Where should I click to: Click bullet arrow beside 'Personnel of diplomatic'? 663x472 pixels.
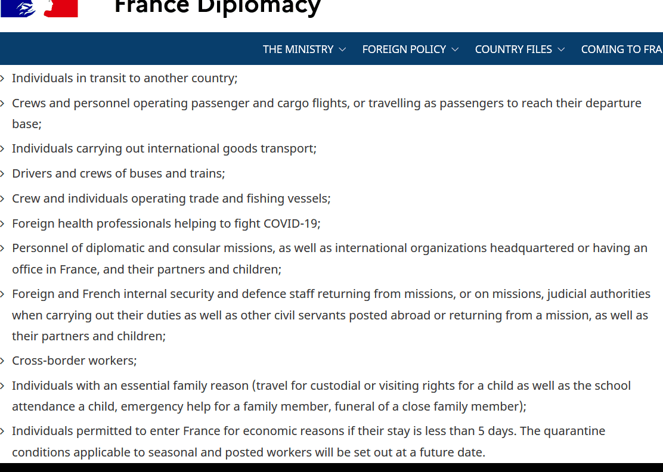tap(2, 249)
